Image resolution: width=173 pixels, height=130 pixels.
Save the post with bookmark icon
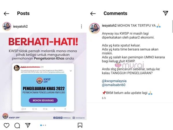(x=80, y=125)
